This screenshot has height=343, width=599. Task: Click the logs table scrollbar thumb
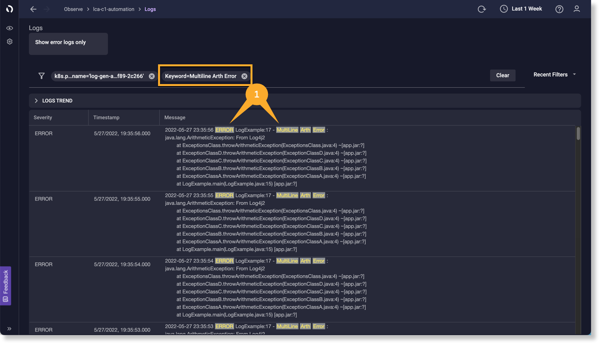(578, 133)
